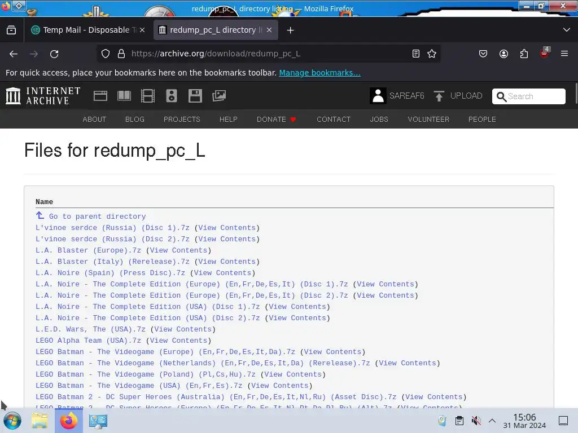Open tracking protection shield icon

click(106, 54)
